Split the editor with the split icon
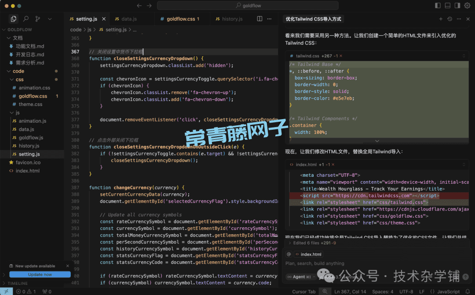This screenshot has width=475, height=295. (x=259, y=19)
